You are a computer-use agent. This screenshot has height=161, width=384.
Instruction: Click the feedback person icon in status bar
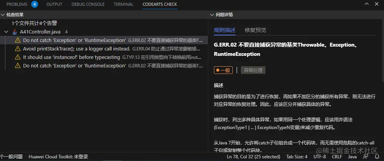pyautogui.click(x=366, y=157)
